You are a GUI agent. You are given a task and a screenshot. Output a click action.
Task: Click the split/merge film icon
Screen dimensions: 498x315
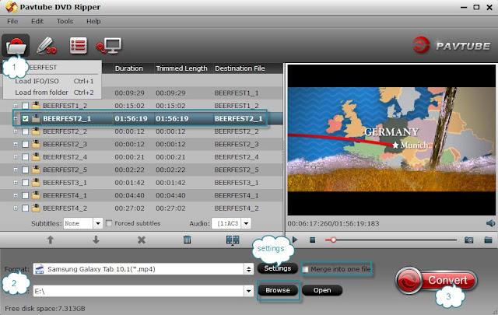point(233,240)
